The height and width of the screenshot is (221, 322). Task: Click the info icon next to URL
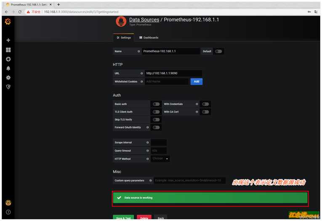pos(141,73)
